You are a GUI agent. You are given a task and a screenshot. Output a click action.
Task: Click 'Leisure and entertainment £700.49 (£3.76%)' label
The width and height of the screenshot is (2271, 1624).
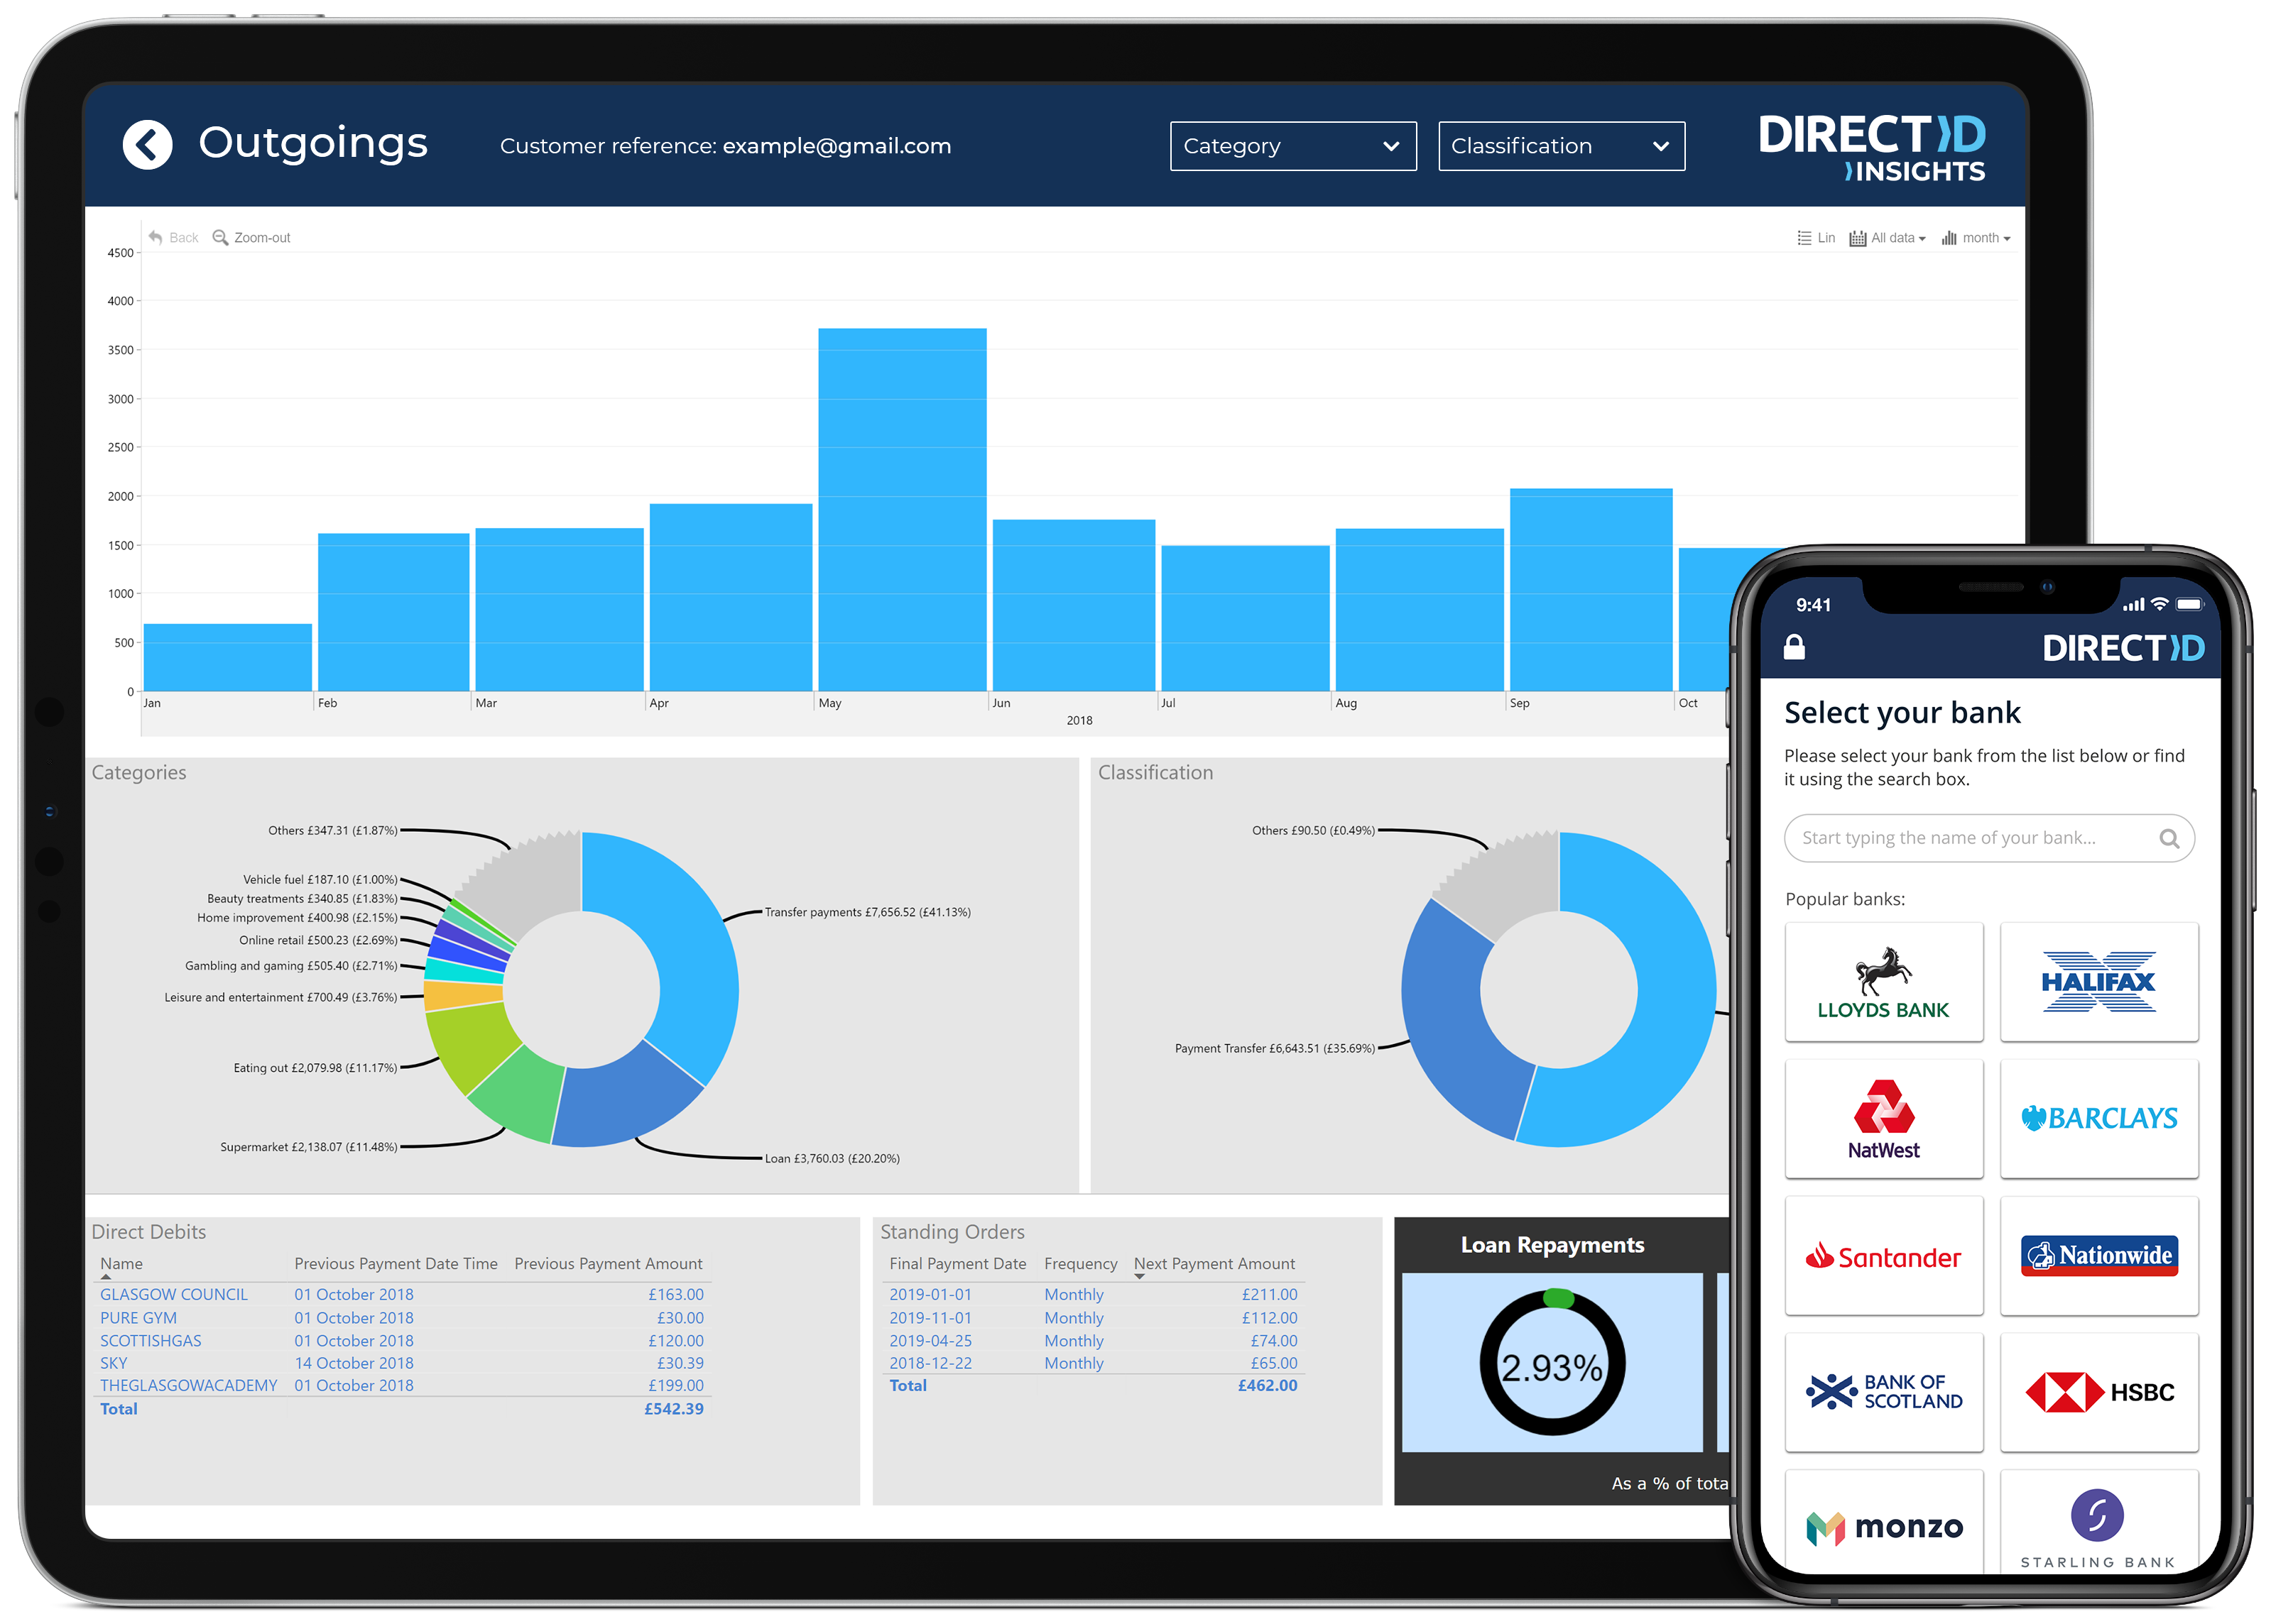pyautogui.click(x=280, y=997)
